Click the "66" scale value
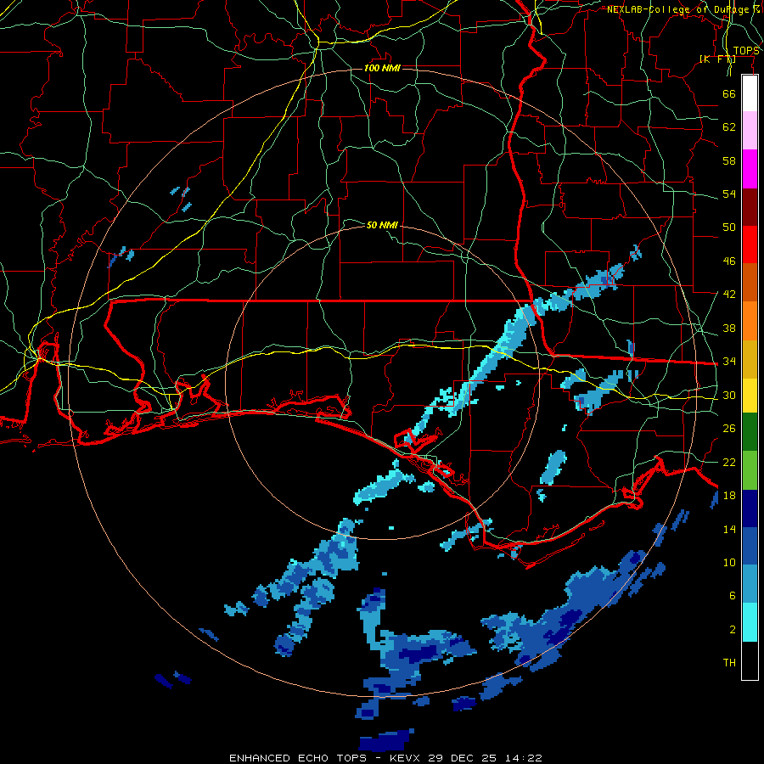The image size is (764, 764). 729,93
